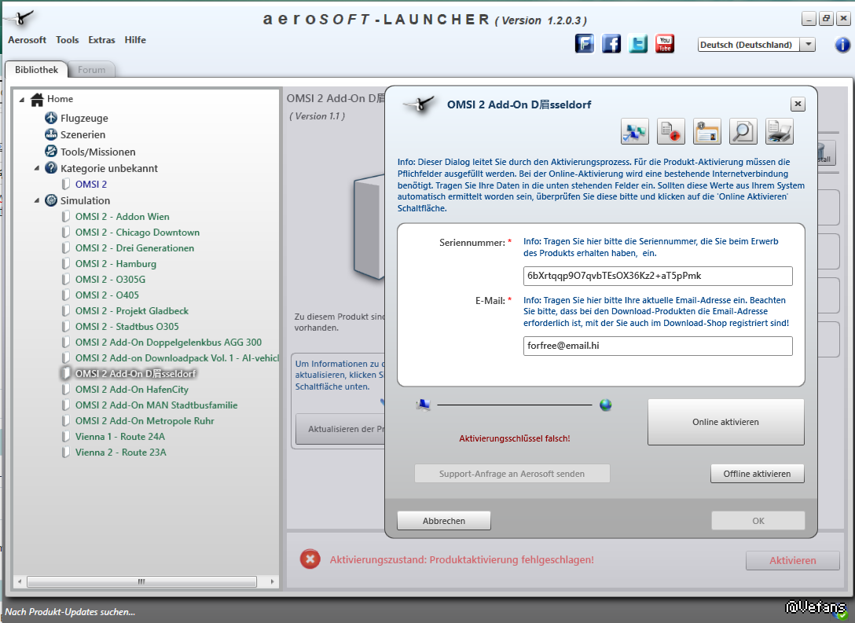This screenshot has width=855, height=623.
Task: Click the scrollbar left arrow under tree
Action: (x=20, y=581)
